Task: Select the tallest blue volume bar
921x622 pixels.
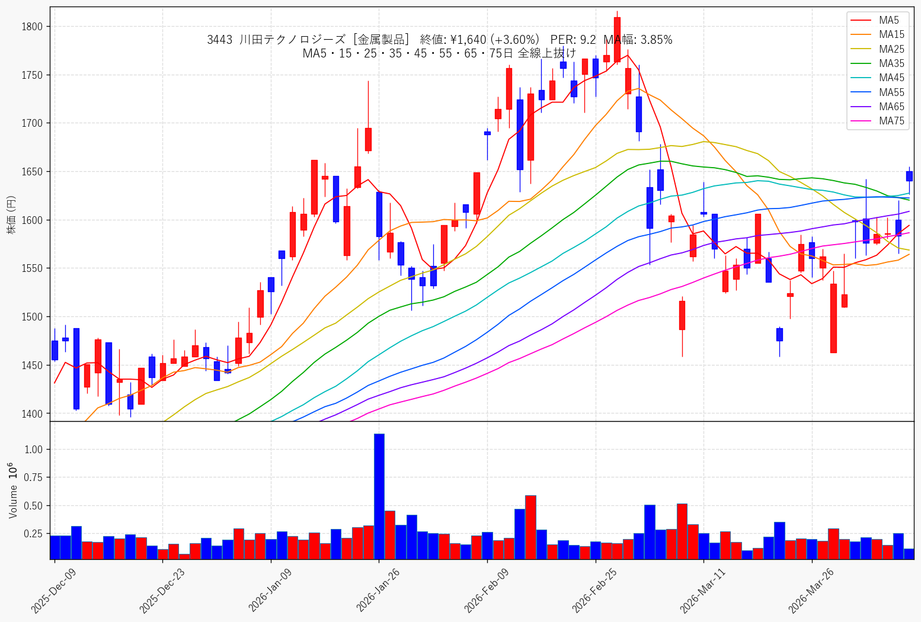Action: pos(379,496)
